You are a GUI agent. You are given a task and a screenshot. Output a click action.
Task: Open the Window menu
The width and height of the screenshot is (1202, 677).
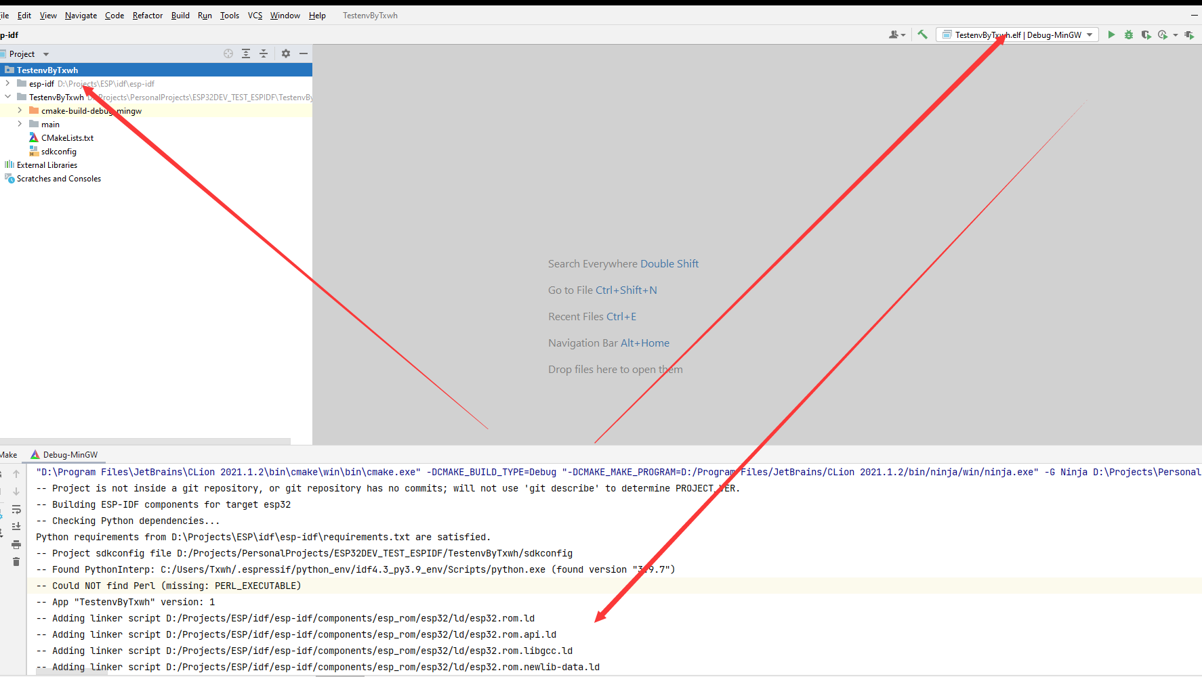tap(285, 15)
